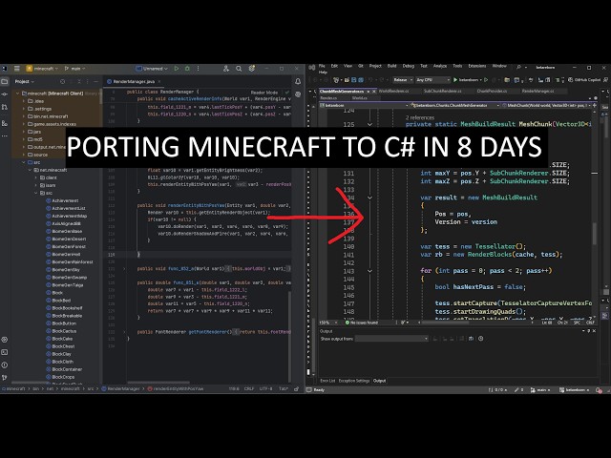Open Visual Studio Extensions menu
Screen dimensions: 611x458
click(x=477, y=66)
